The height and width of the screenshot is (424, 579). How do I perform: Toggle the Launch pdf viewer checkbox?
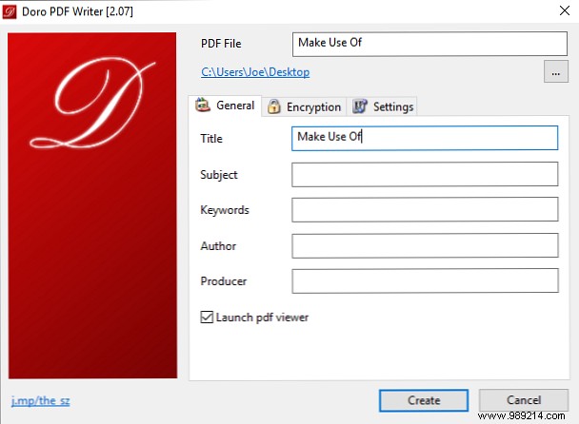[x=207, y=318]
